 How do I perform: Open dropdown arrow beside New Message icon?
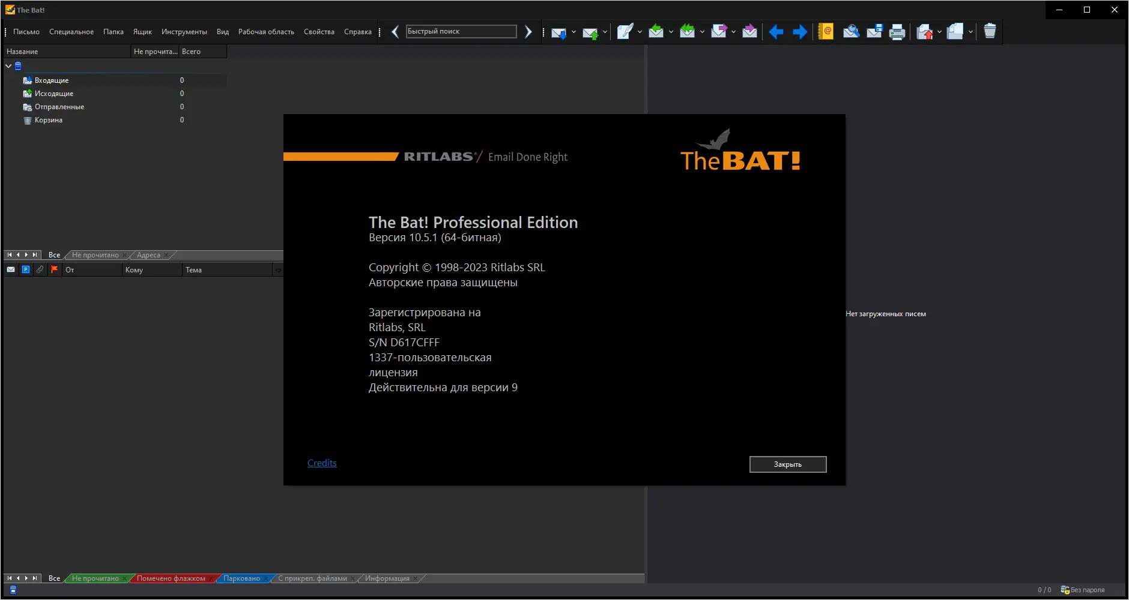[640, 32]
